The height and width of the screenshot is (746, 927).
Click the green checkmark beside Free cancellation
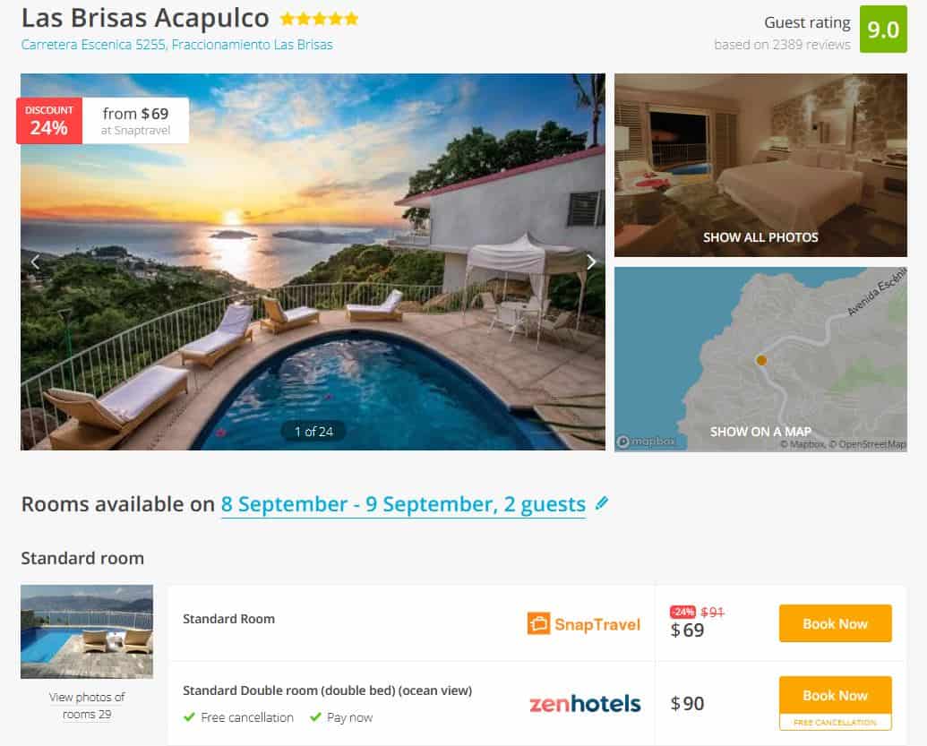click(189, 717)
